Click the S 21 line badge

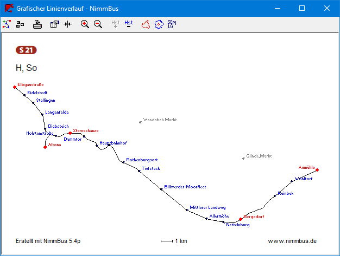(27, 50)
